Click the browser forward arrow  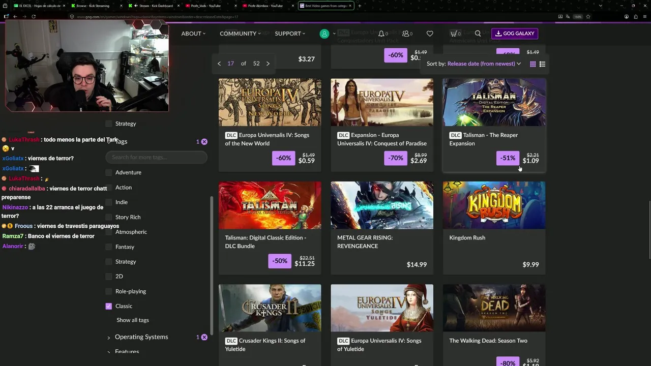point(24,16)
